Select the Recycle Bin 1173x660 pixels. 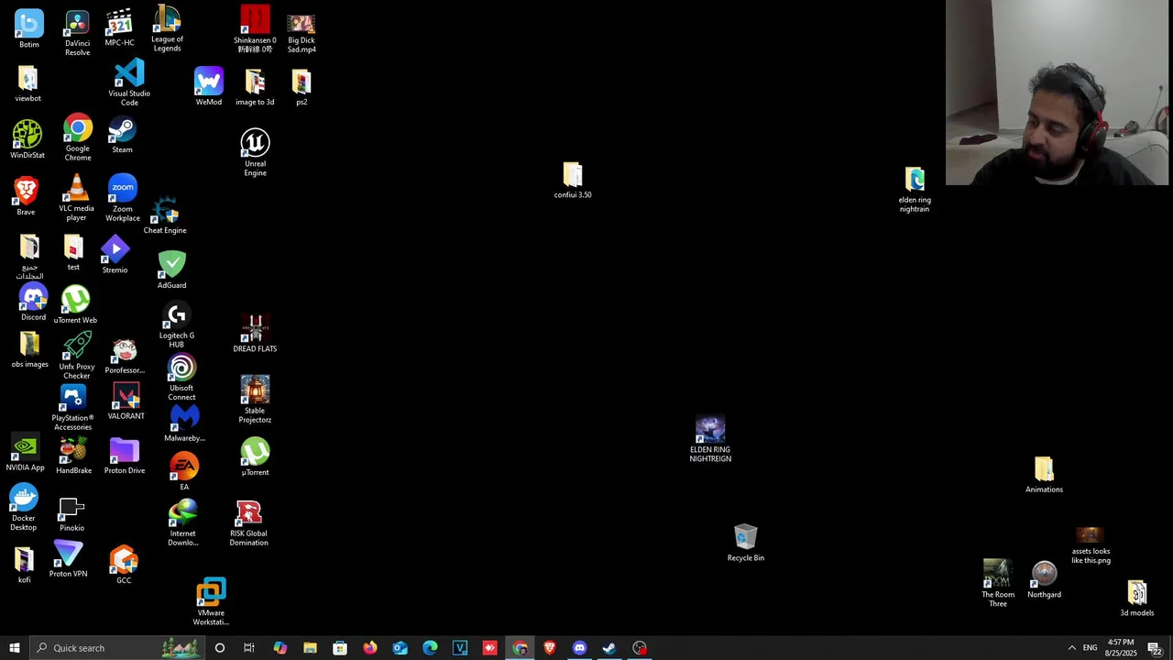click(745, 543)
